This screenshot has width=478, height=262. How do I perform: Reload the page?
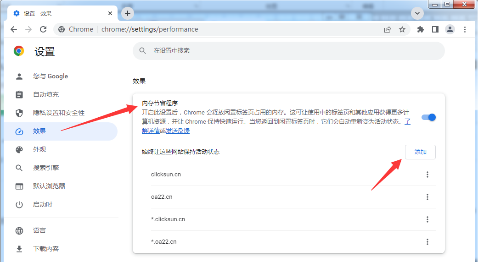43,29
